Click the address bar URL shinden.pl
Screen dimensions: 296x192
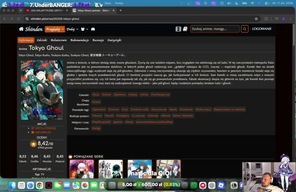coord(55,19)
